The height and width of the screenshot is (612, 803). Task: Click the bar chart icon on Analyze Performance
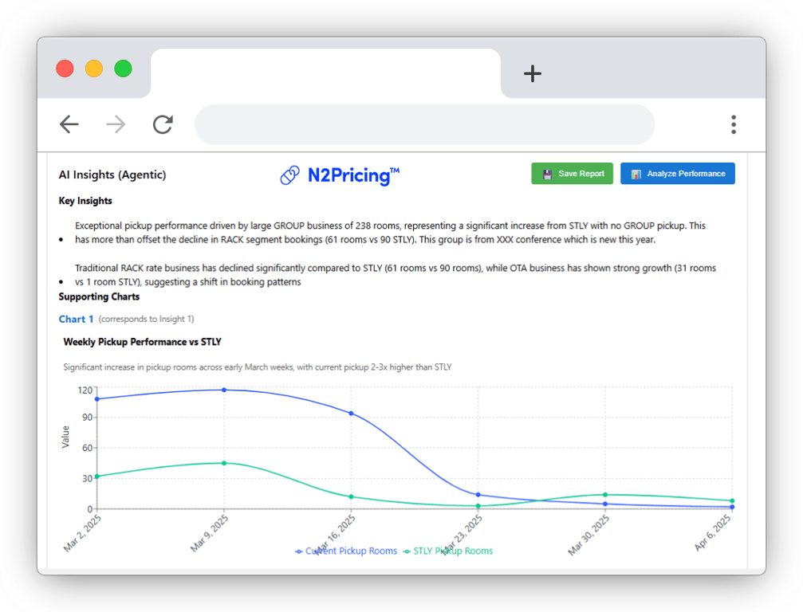(636, 173)
